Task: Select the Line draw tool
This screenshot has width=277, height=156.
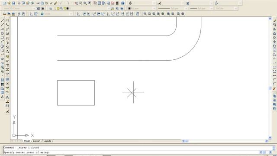Action: [2, 20]
